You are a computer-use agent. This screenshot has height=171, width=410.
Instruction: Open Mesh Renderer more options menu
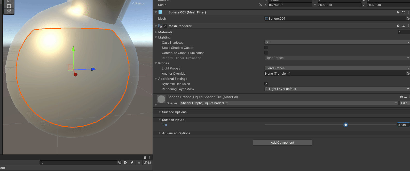(408, 26)
